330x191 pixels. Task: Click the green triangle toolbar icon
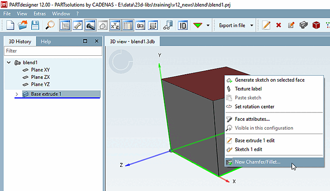click(x=198, y=25)
